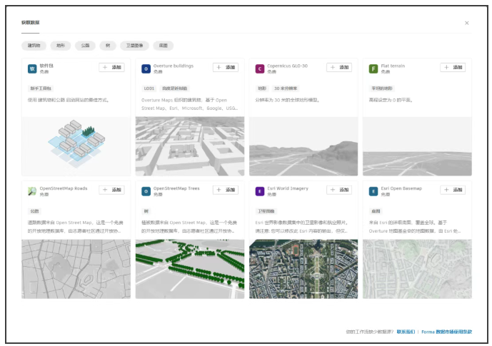492x346 pixels.
Task: Open the OpenStreetMap Trees green trees preview
Action: pyautogui.click(x=190, y=269)
